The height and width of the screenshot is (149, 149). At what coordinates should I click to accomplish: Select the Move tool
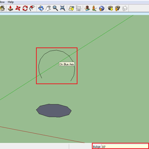[18, 8]
